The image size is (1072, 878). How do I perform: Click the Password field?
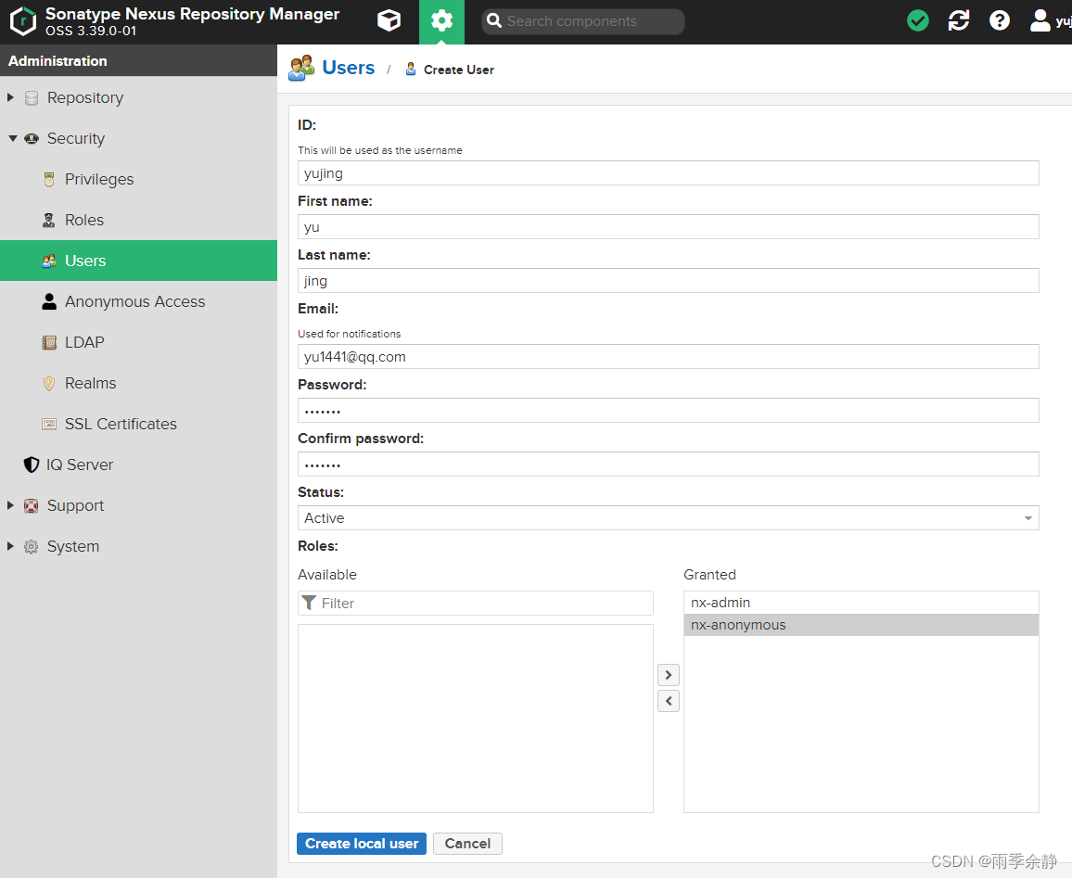click(668, 411)
